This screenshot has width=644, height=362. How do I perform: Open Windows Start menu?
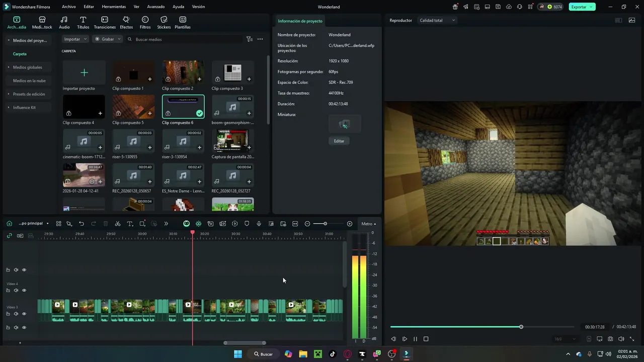(x=238, y=354)
